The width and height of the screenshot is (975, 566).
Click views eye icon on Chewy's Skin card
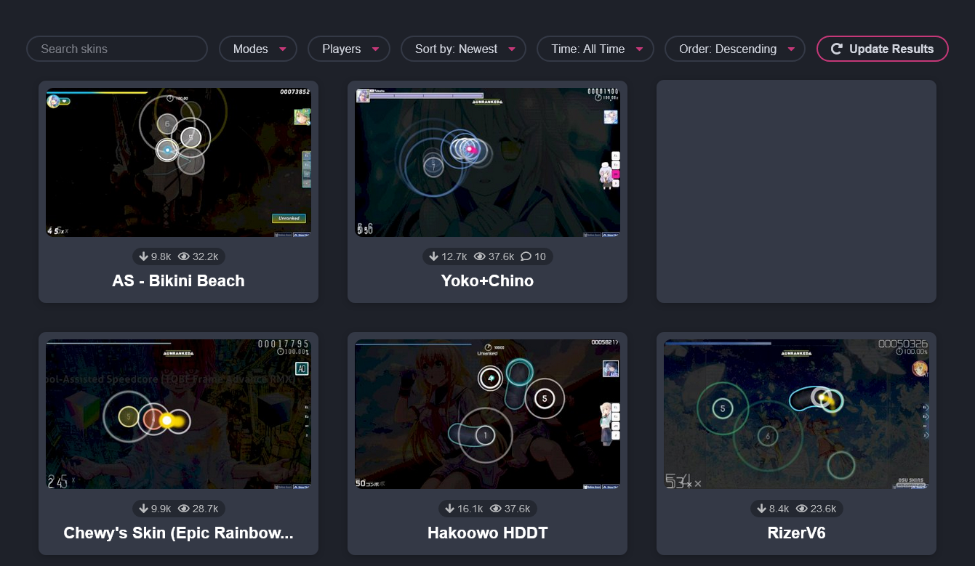tap(184, 509)
